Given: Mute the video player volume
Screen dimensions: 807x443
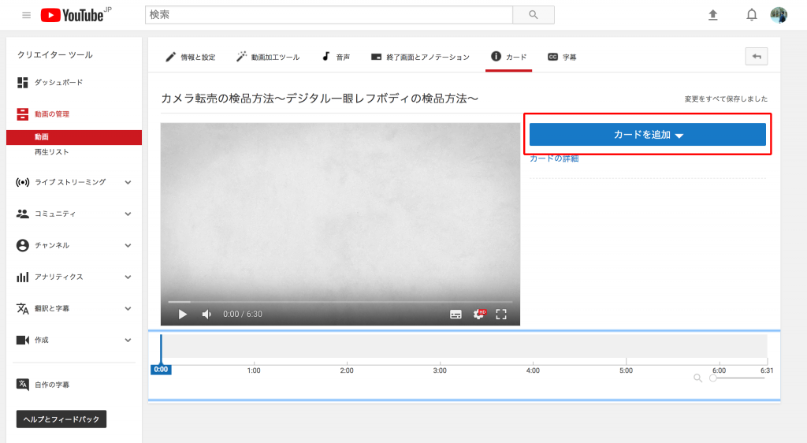Looking at the screenshot, I should click(206, 314).
